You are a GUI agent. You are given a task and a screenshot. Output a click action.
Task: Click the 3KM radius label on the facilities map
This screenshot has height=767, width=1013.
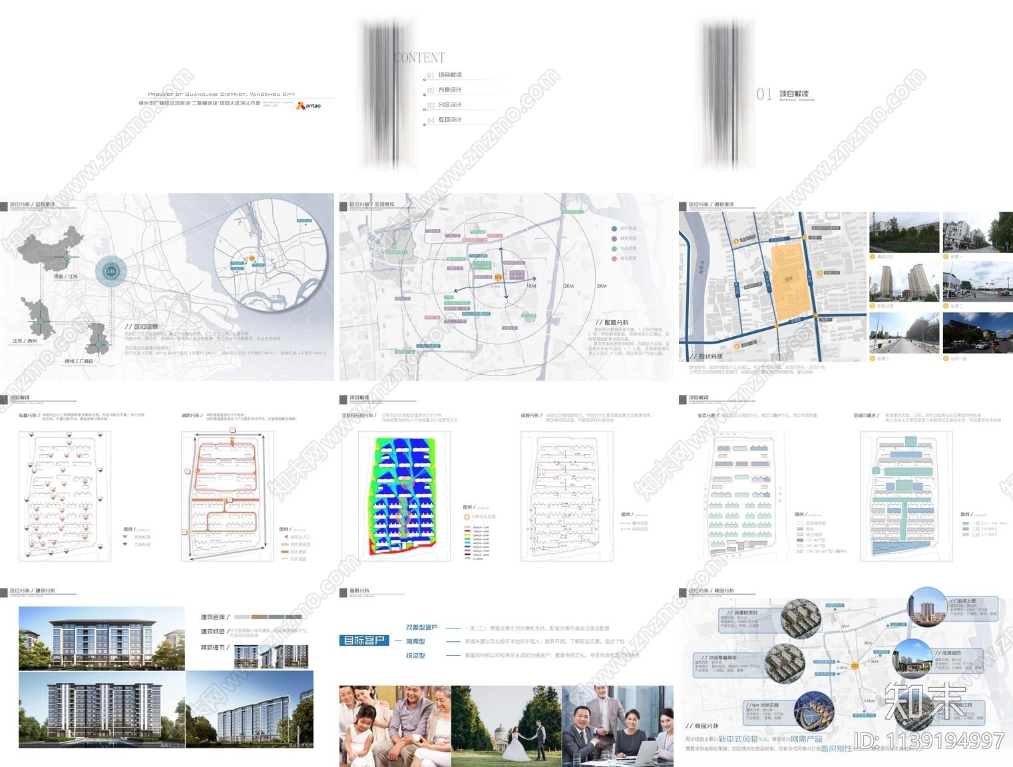tap(601, 286)
